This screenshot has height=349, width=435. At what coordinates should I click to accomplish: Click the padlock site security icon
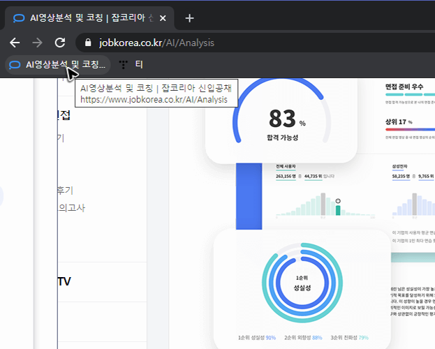click(x=88, y=43)
